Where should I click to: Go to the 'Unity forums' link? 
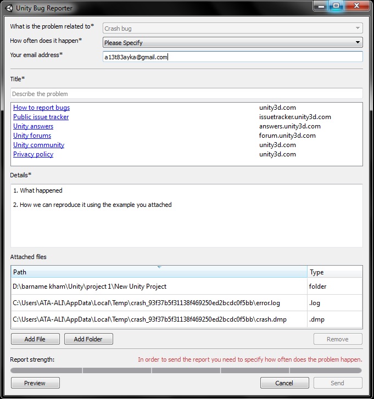coord(32,136)
